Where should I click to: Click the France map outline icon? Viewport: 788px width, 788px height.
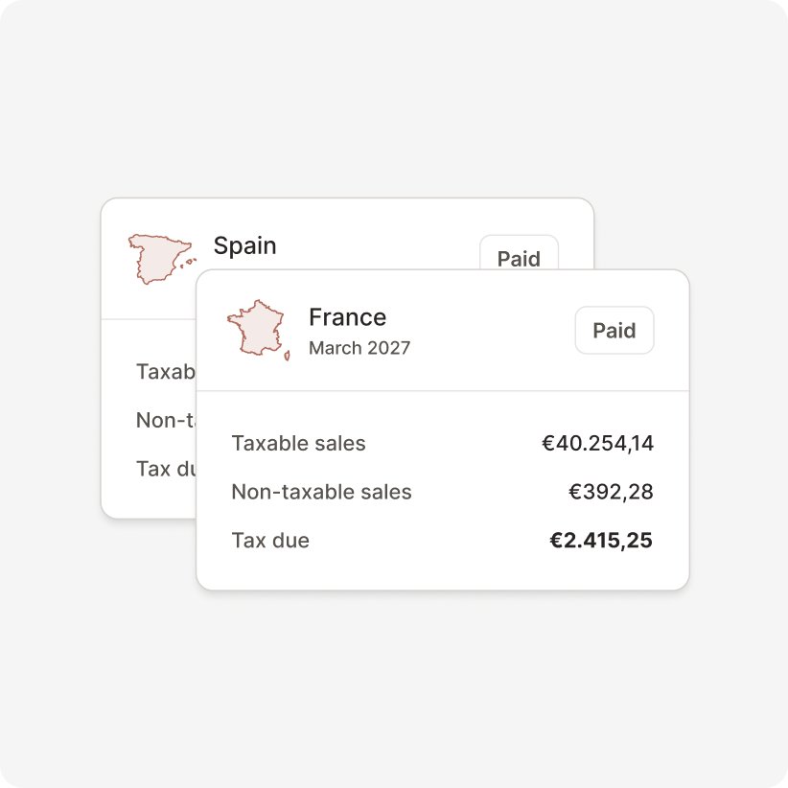256,330
